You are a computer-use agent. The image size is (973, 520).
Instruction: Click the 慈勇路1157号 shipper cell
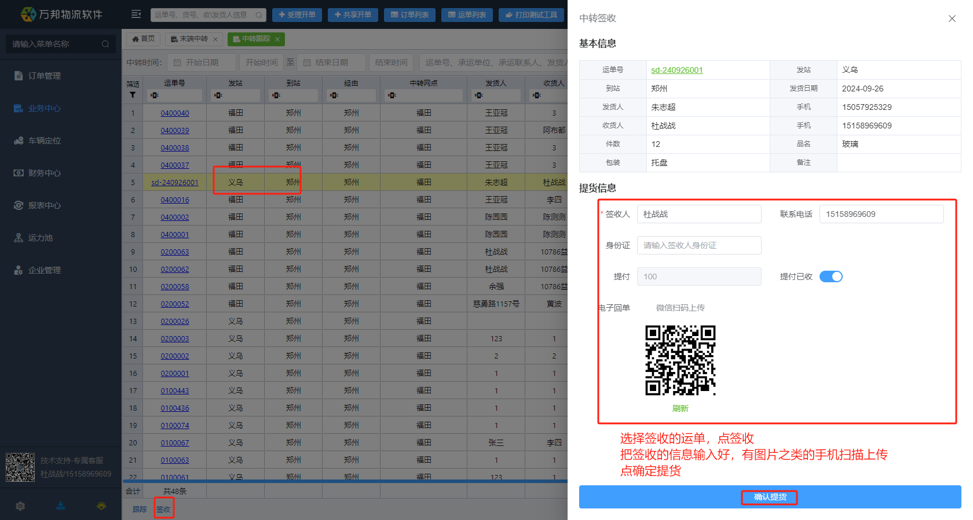pos(496,304)
